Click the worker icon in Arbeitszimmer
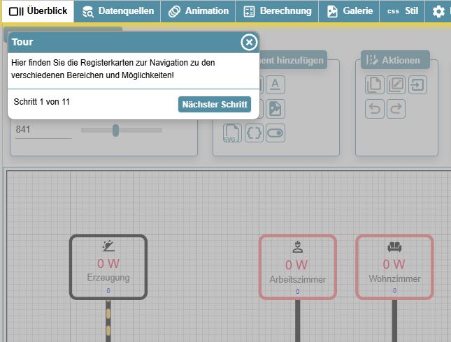 coord(298,246)
